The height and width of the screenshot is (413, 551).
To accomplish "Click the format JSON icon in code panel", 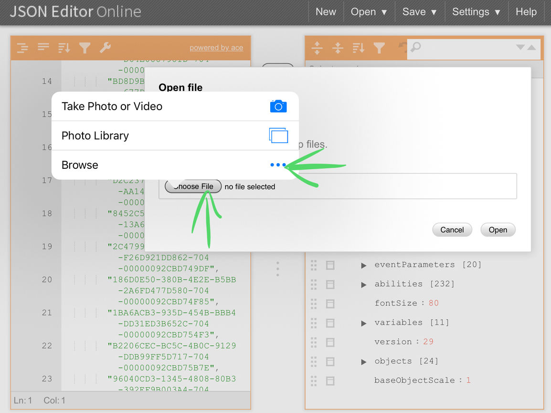I will (22, 47).
